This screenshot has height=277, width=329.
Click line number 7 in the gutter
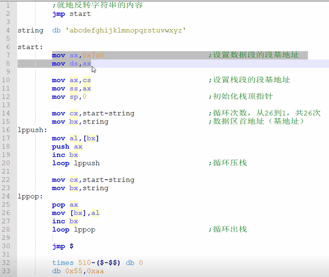tap(8, 55)
